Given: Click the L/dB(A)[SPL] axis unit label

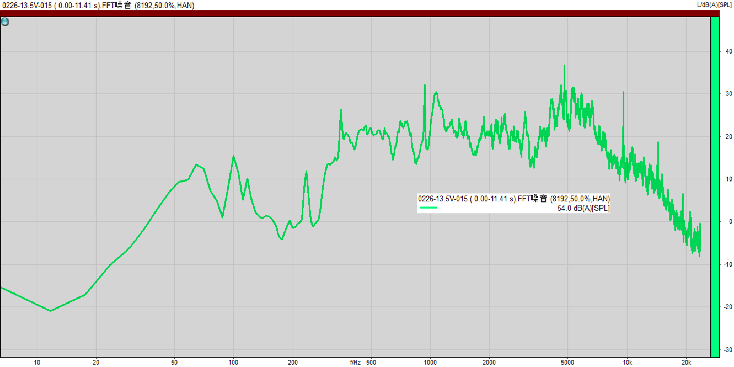Looking at the screenshot, I should point(715,5).
